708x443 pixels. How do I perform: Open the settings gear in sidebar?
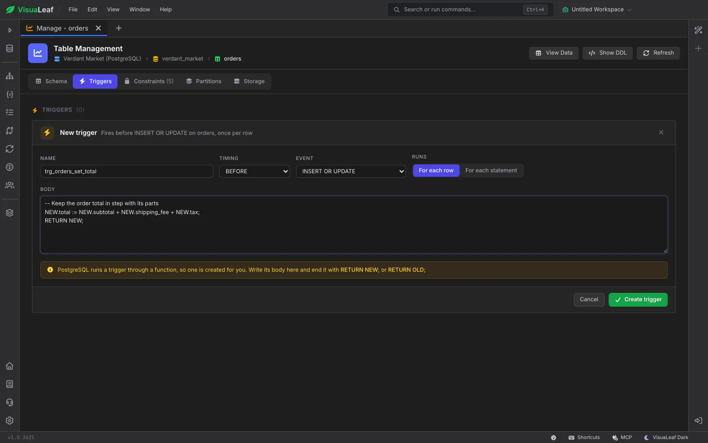(9, 421)
